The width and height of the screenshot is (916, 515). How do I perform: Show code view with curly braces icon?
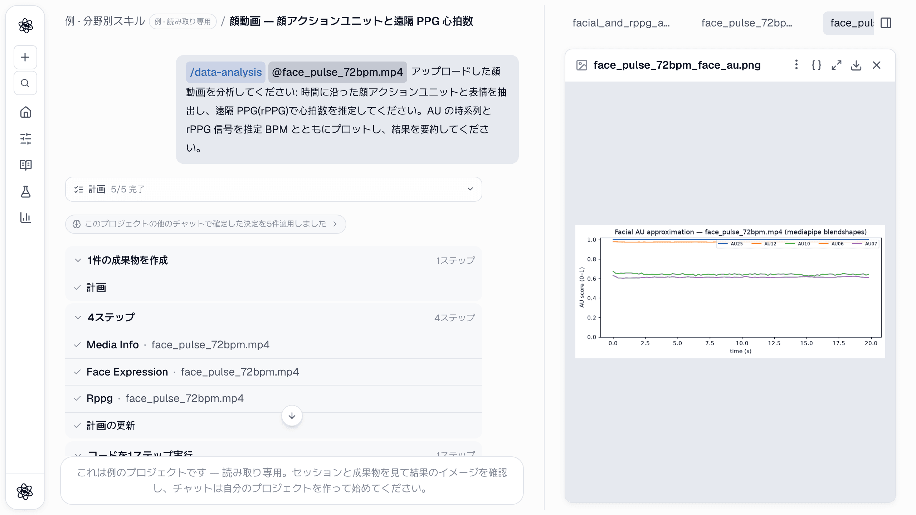pos(816,65)
